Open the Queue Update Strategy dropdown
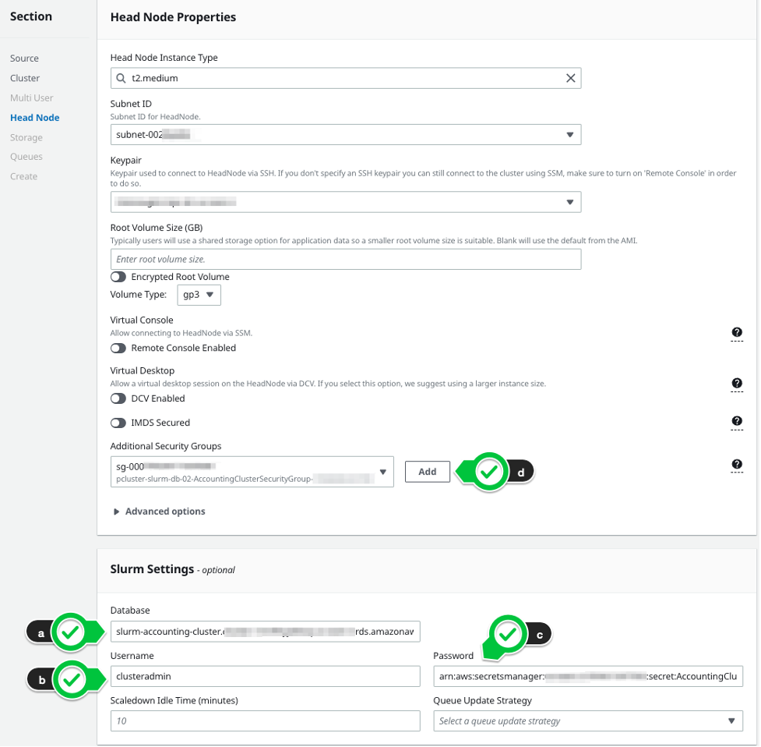This screenshot has height=747, width=761. 587,720
